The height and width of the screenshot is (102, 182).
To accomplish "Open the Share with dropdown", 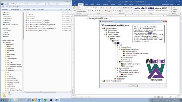I will coord(27,9).
